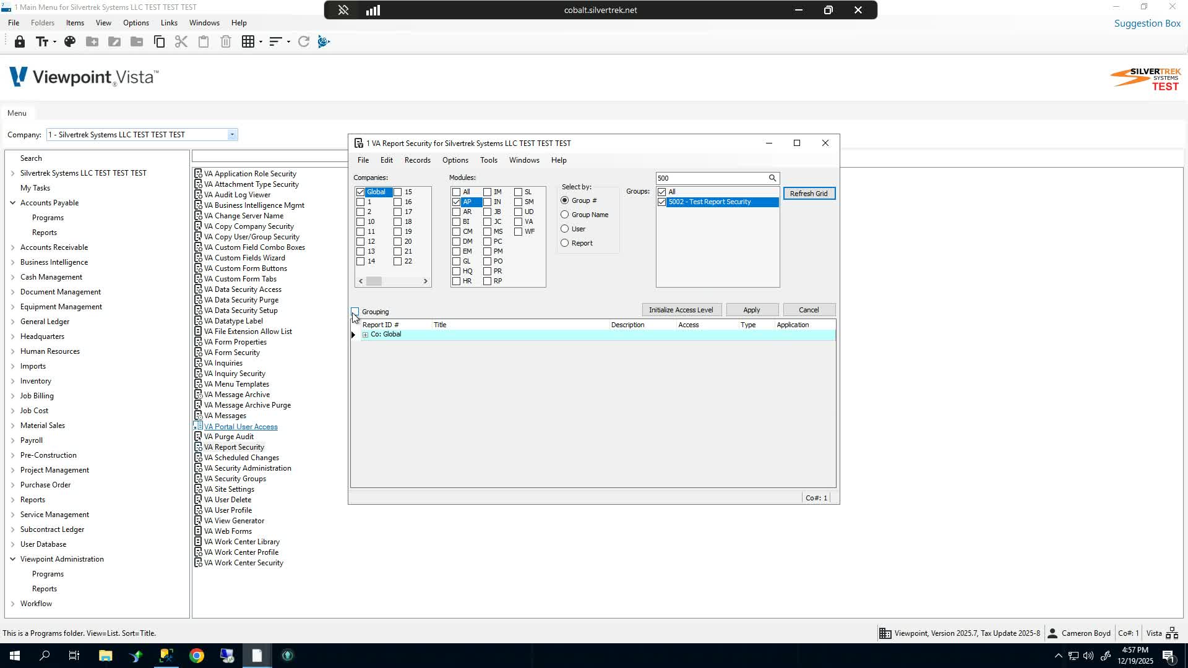Click the Apply button
The width and height of the screenshot is (1188, 668).
751,310
